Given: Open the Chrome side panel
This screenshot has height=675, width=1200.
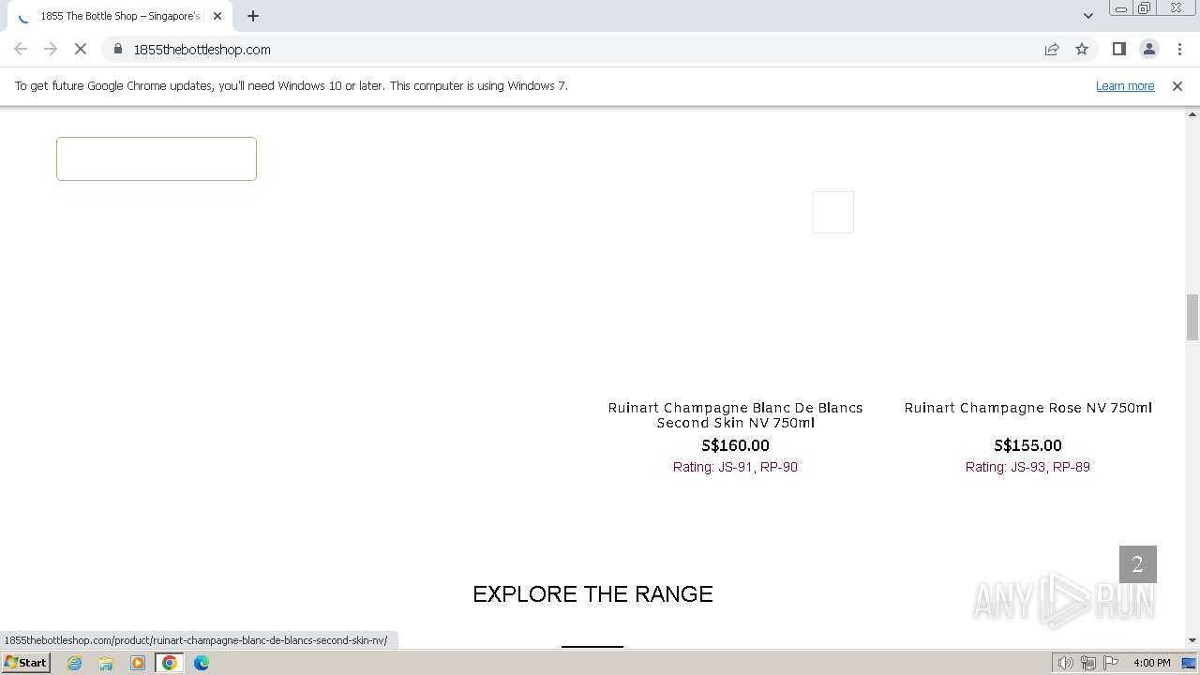Looking at the screenshot, I should [x=1118, y=49].
